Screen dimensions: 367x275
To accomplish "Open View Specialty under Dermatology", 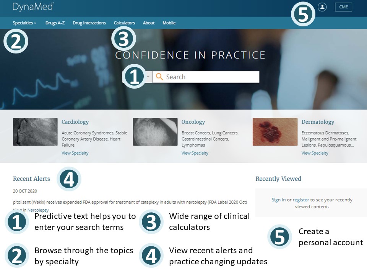I will coord(315,153).
